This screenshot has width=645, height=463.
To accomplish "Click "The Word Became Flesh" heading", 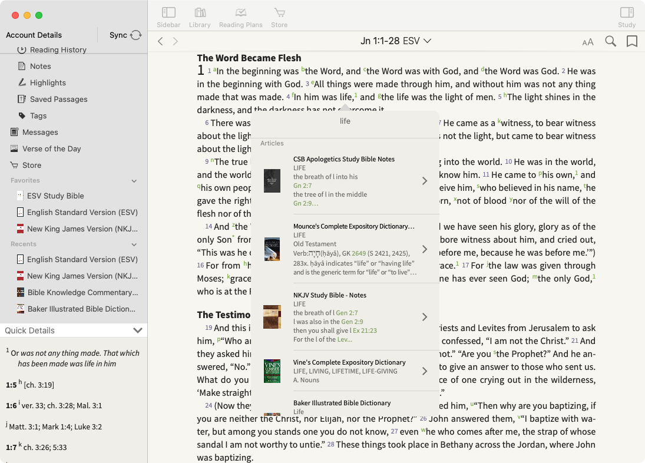I will click(x=249, y=58).
